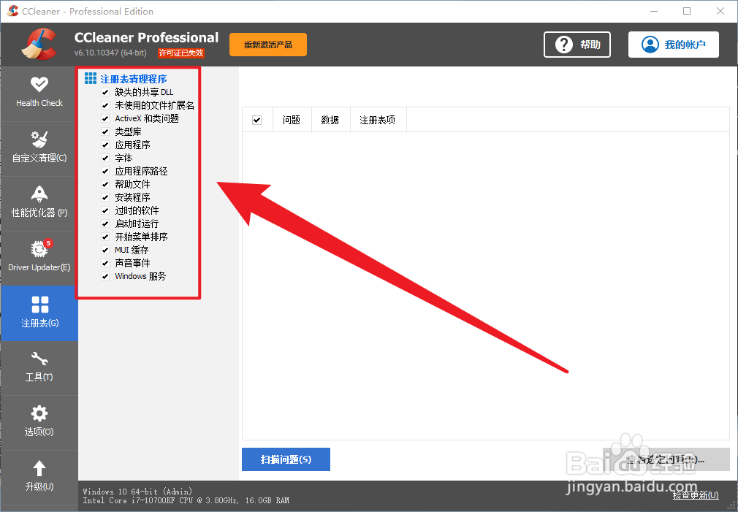Click the version v6.10.10347 (64-bit) text
Image resolution: width=738 pixels, height=512 pixels.
(x=110, y=53)
